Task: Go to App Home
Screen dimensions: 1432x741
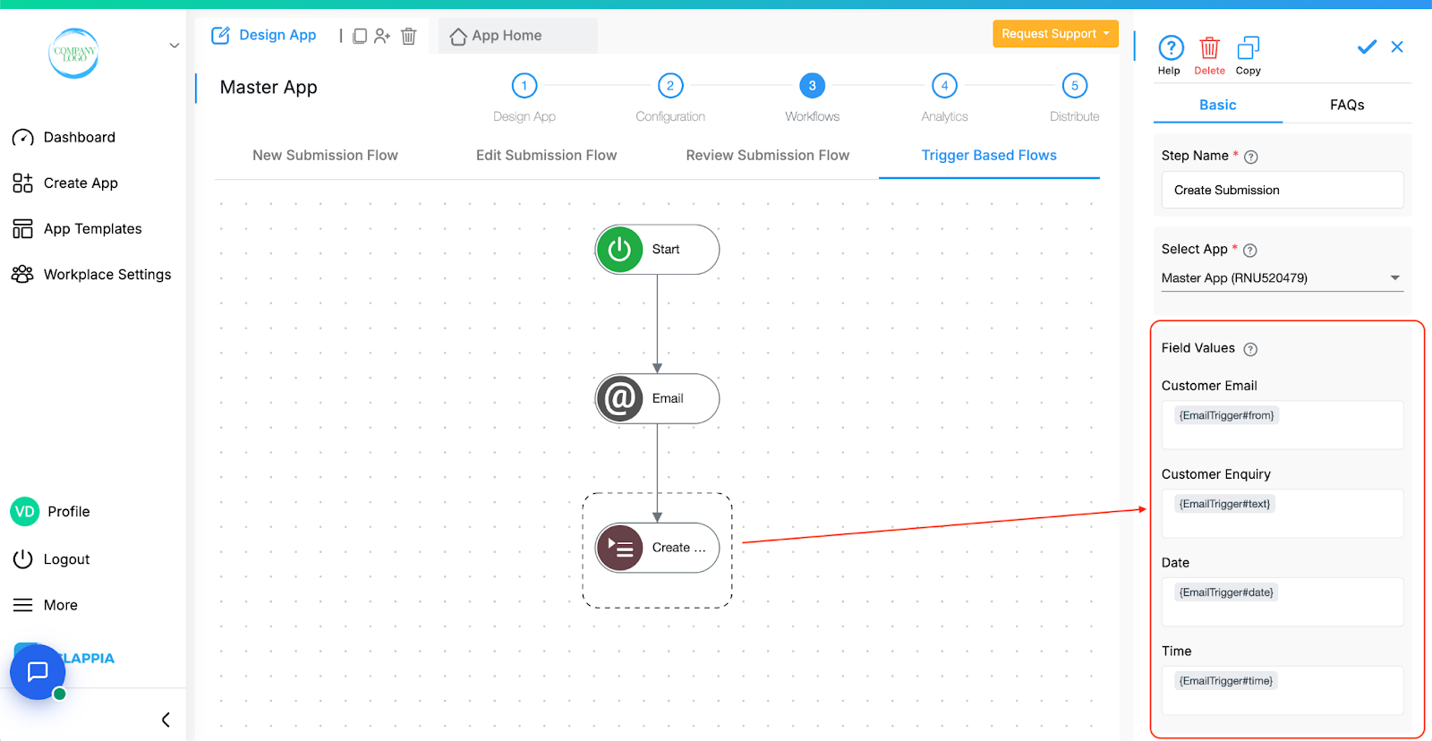Action: (x=496, y=36)
